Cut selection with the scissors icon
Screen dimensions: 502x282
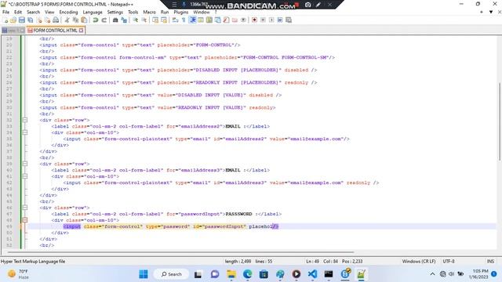(x=67, y=20)
